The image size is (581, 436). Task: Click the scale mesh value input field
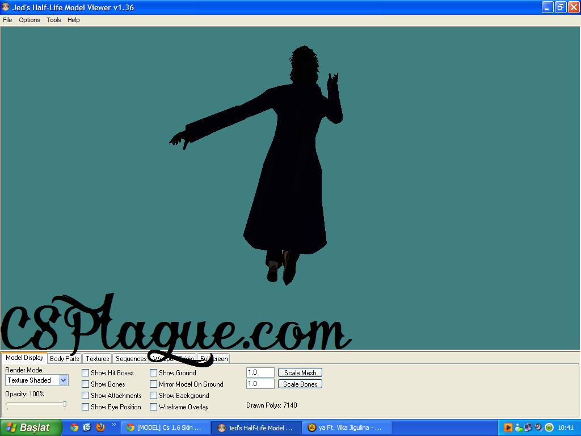(260, 373)
